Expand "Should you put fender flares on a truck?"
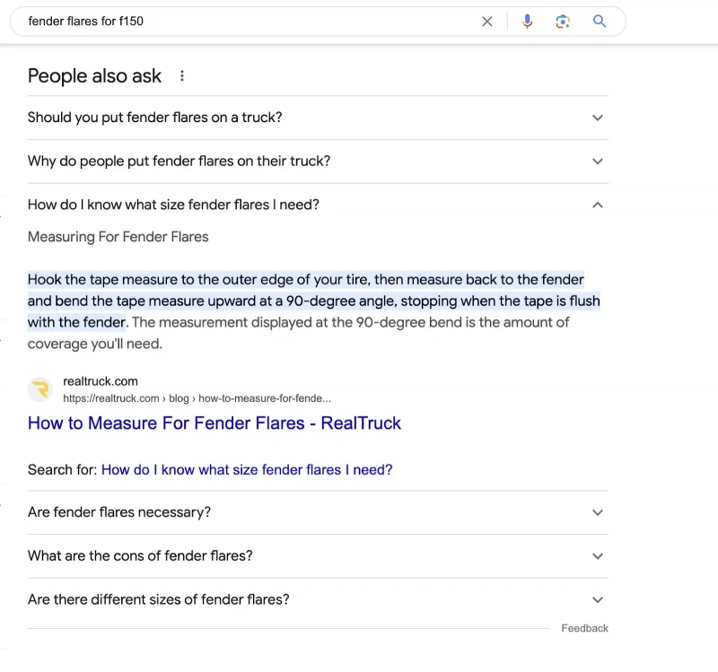The image size is (718, 672). pos(318,118)
